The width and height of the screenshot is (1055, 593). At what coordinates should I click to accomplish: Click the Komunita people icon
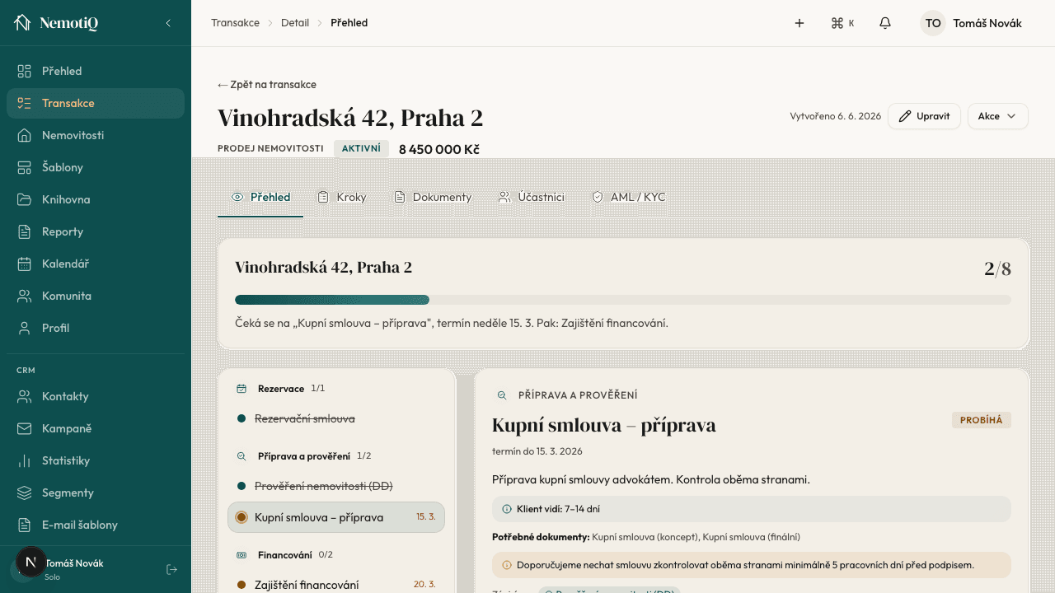tap(25, 296)
